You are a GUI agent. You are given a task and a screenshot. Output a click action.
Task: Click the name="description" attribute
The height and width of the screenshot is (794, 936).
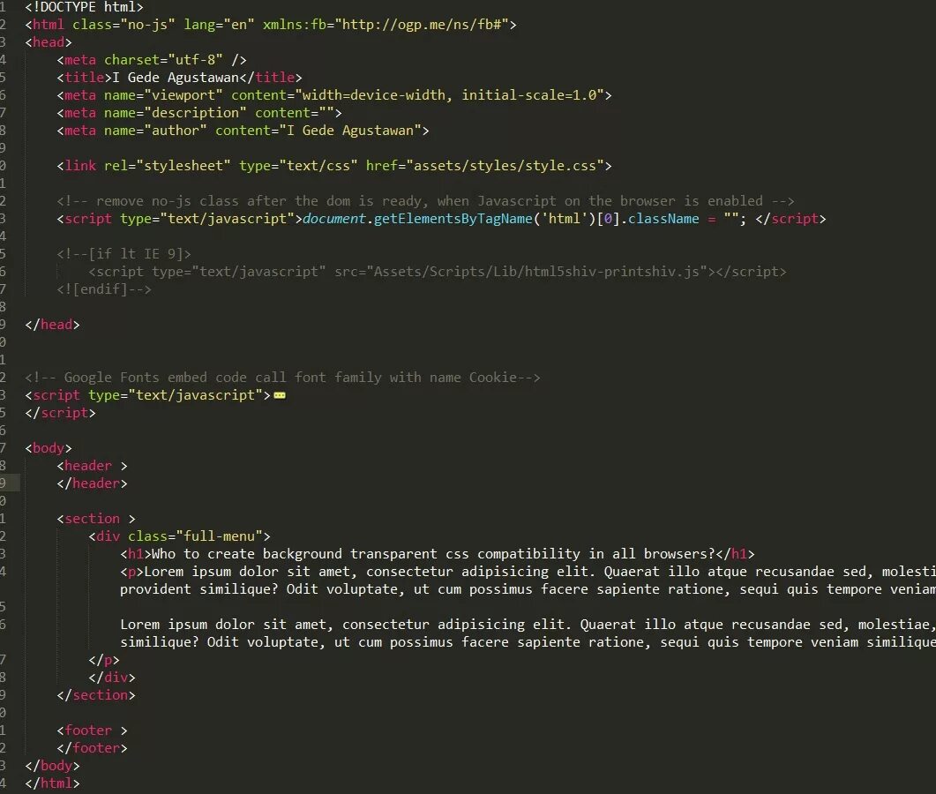(x=176, y=113)
